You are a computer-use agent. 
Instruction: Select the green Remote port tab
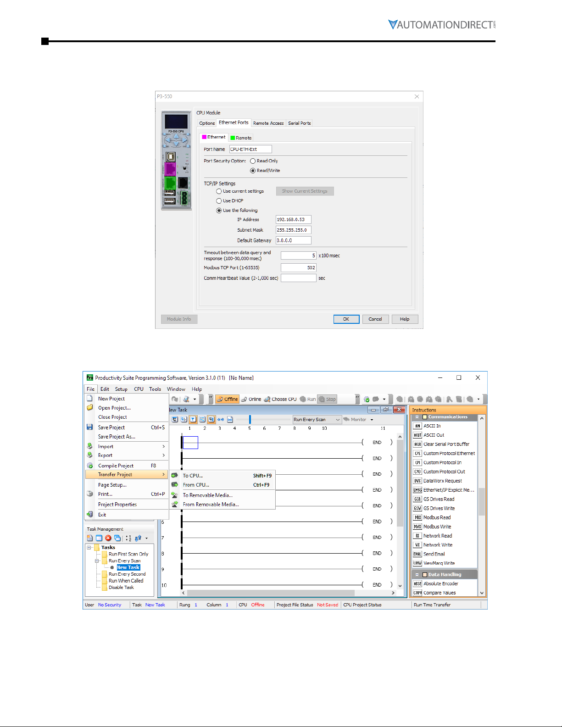[x=241, y=138]
